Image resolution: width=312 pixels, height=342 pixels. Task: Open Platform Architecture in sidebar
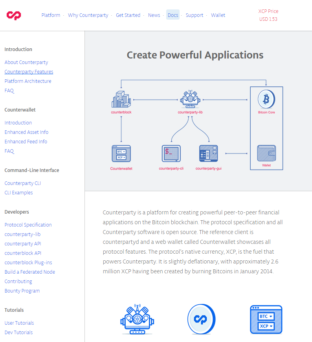click(x=28, y=81)
